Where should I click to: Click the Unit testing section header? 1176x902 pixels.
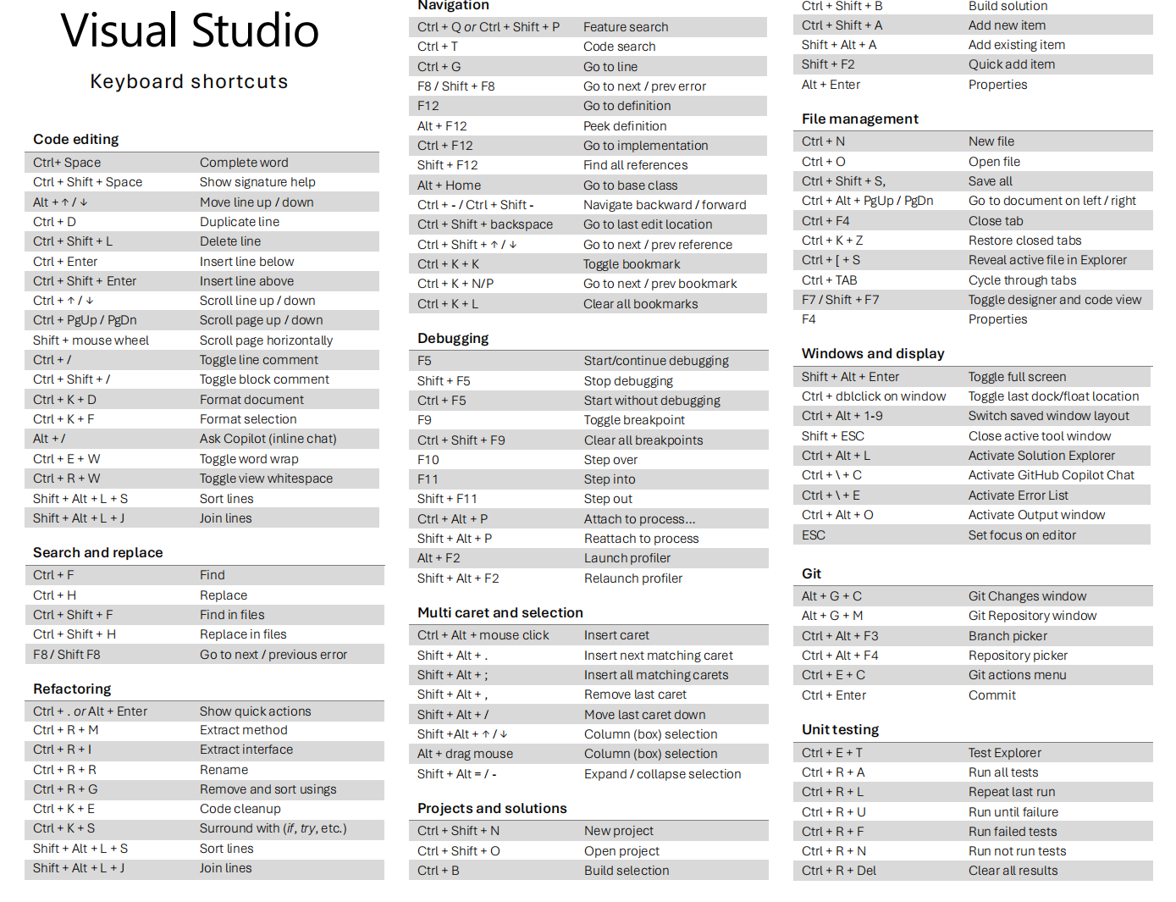point(839,729)
